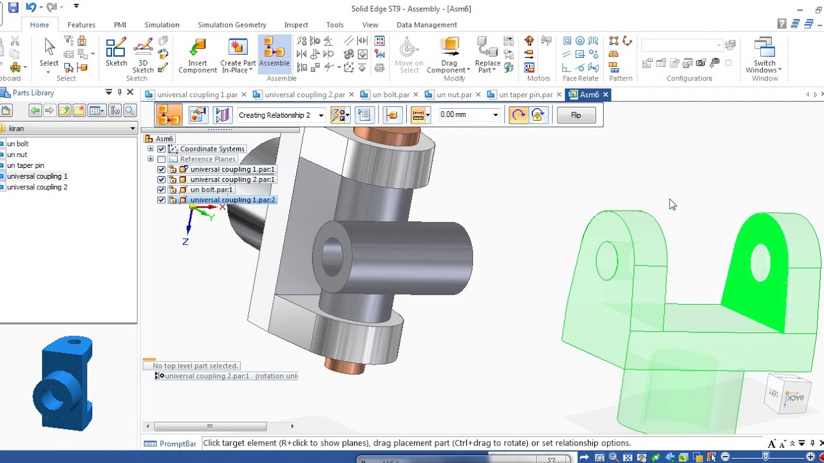This screenshot has width=824, height=463.
Task: Open the kiran folder dropdown
Action: click(132, 129)
